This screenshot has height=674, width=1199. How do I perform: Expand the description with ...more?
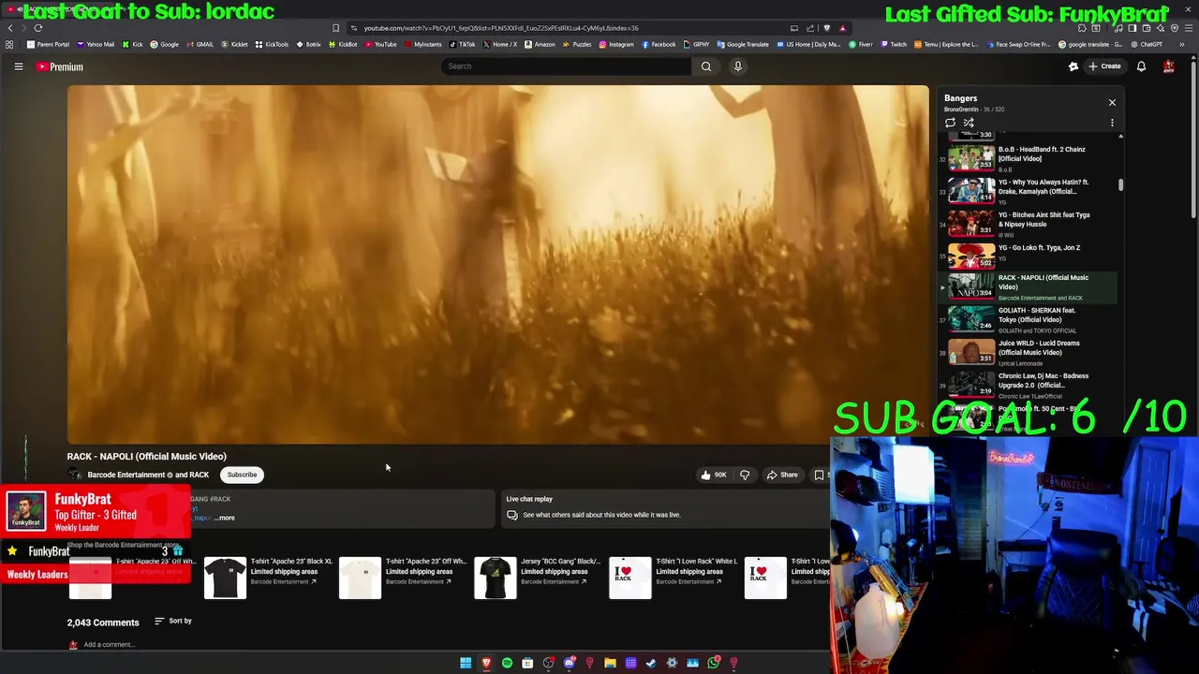point(225,518)
